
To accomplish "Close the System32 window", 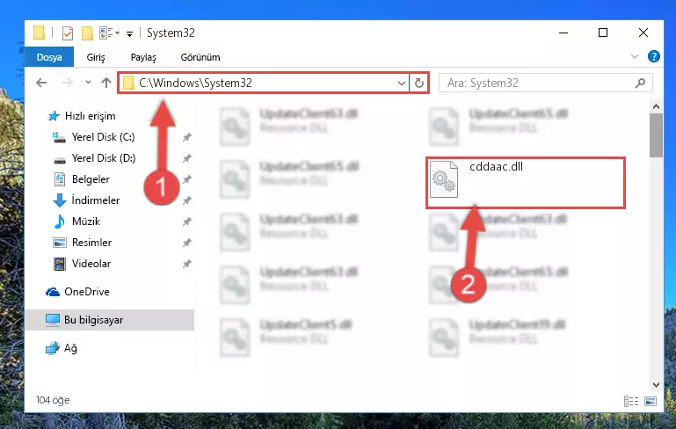I will 643,33.
